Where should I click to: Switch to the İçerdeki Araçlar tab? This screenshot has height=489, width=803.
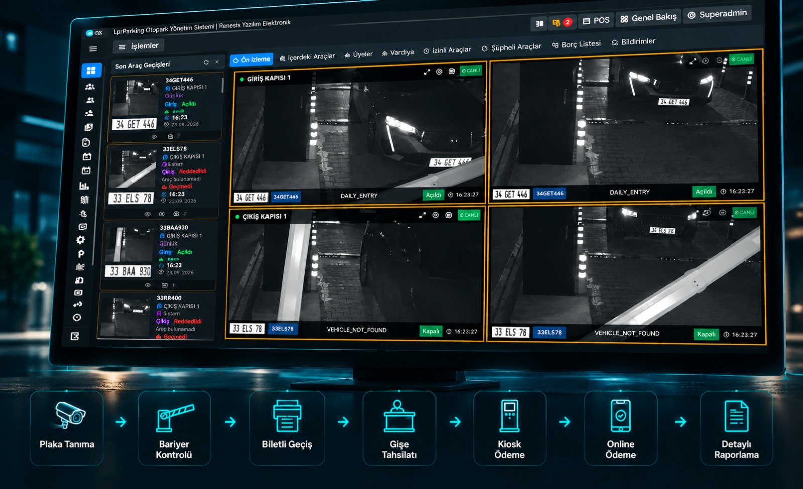pos(307,57)
